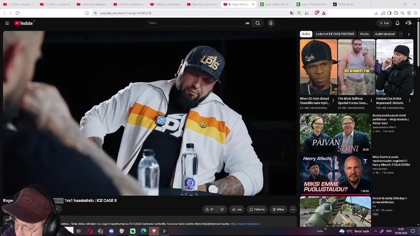Show hidden system tray icons
Viewport: 420px width, 236px height.
point(375,231)
